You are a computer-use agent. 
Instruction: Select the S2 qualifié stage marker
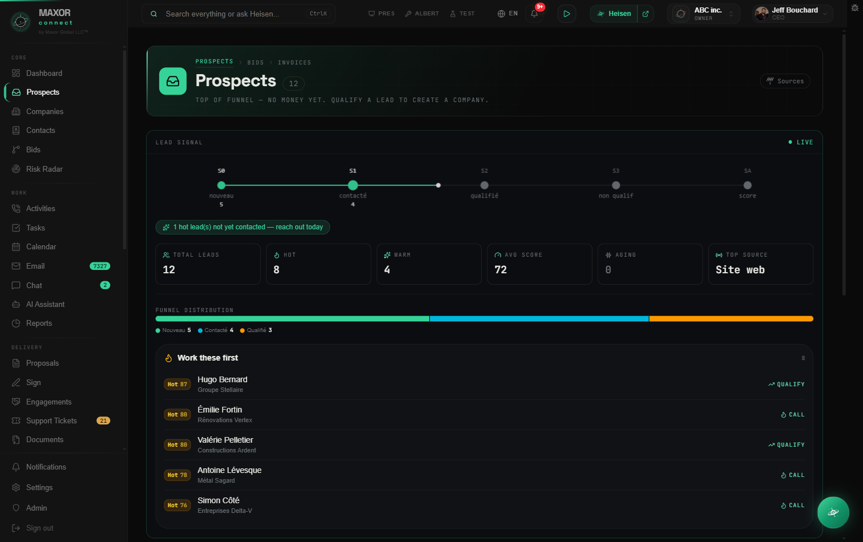[484, 185]
